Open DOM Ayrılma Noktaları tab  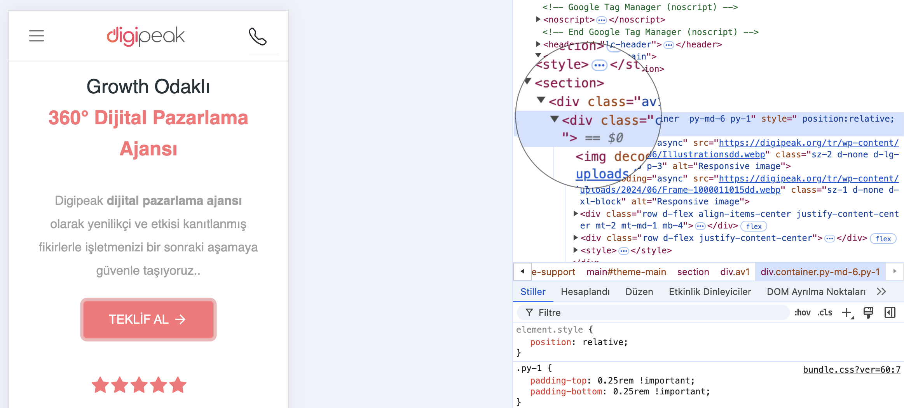point(816,292)
